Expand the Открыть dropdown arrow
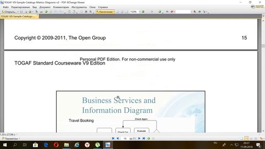The image size is (265, 149). click(x=18, y=12)
